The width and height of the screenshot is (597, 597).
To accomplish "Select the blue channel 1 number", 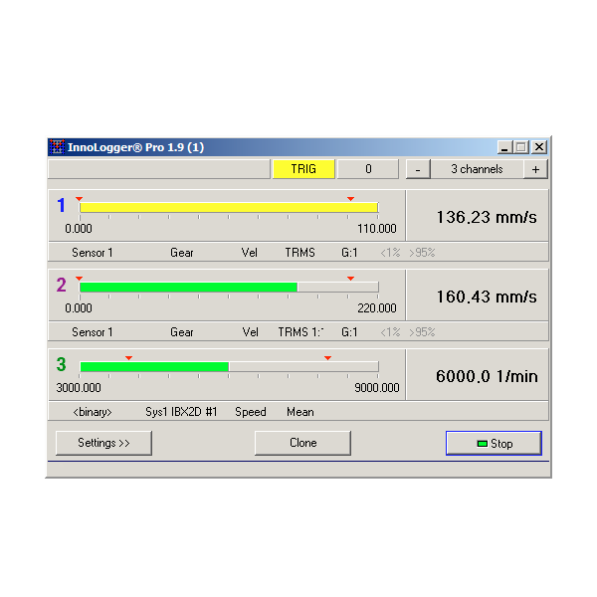I will (x=61, y=206).
